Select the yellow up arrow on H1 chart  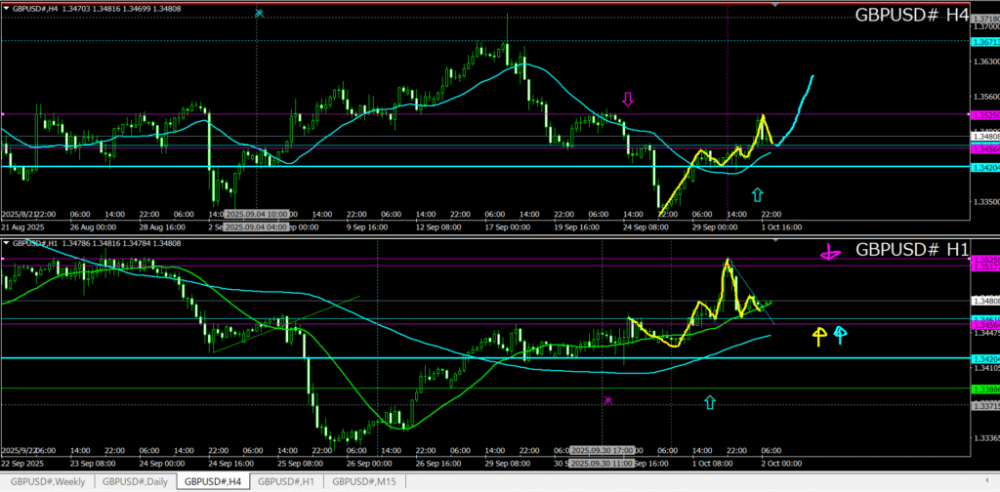[x=819, y=337]
